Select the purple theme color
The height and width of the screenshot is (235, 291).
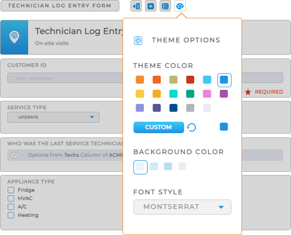point(224,93)
